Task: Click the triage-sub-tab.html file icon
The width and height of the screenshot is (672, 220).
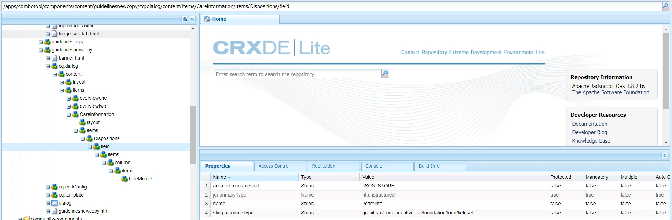Action: pyautogui.click(x=54, y=34)
